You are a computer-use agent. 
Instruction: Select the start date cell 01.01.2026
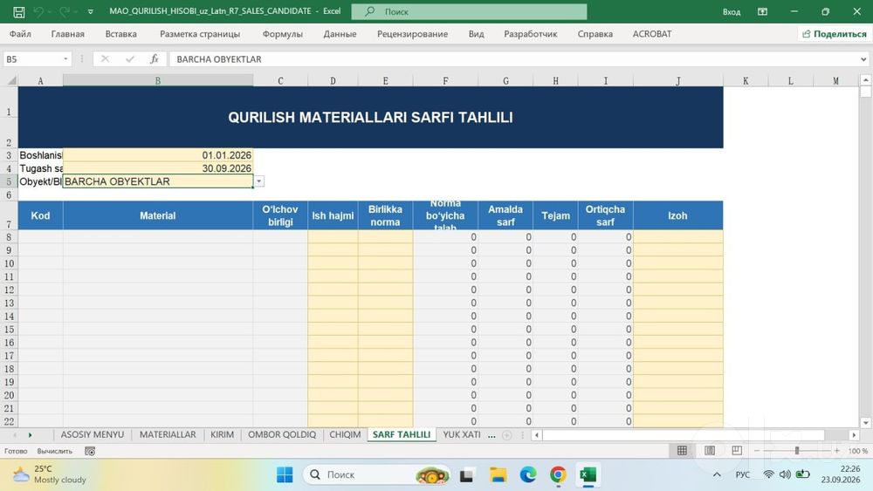(157, 155)
